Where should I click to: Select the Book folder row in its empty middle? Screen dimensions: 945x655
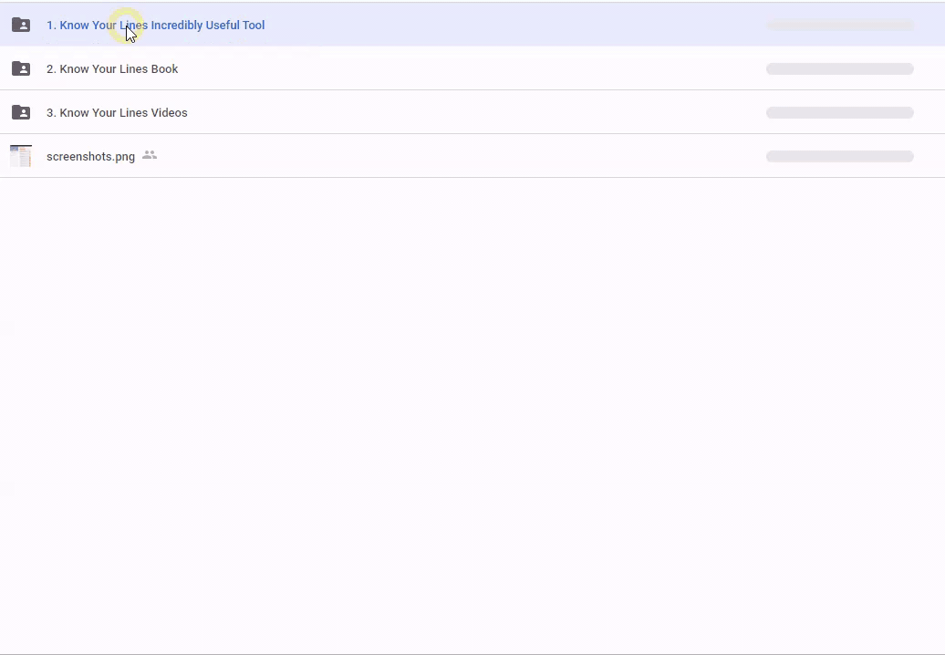(474, 68)
